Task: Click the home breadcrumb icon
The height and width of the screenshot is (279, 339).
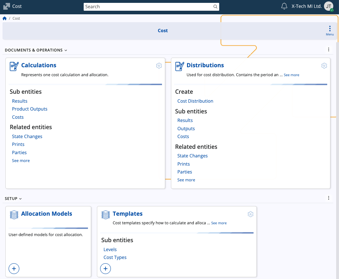Action: pyautogui.click(x=5, y=18)
